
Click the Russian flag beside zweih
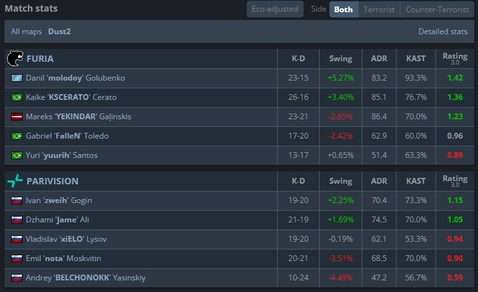tap(17, 200)
